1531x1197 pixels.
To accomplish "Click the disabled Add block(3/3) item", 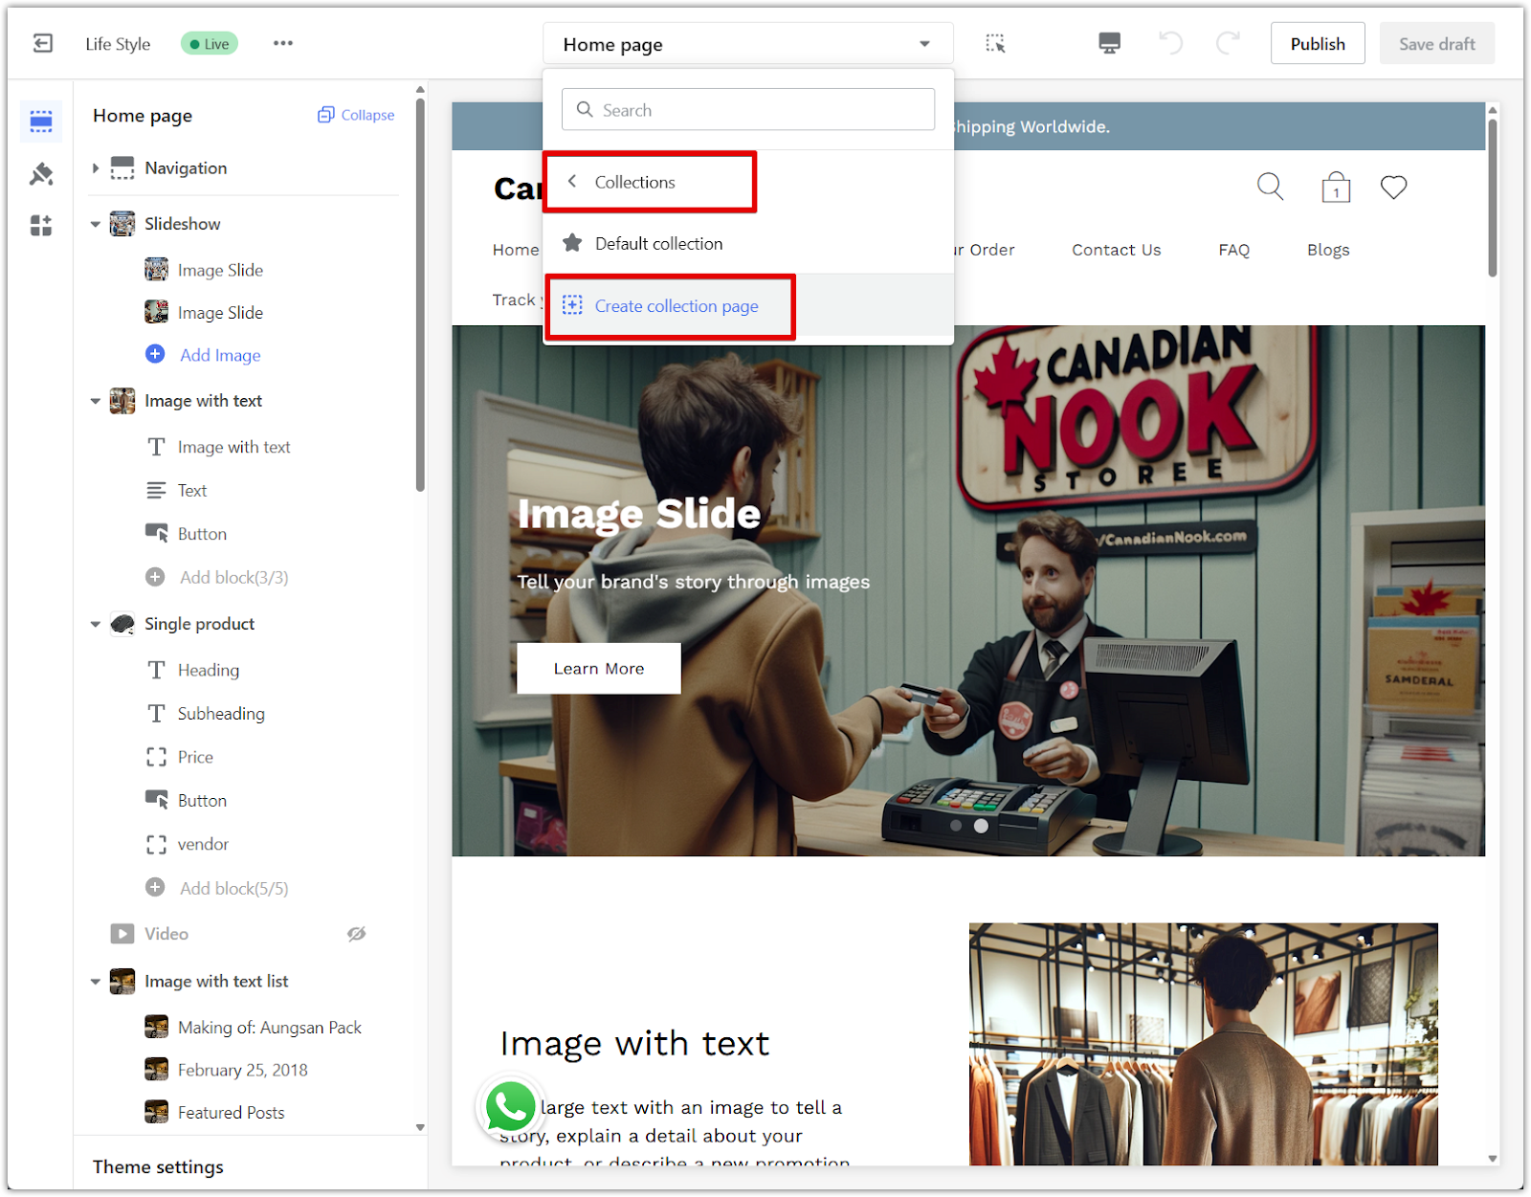I will tap(233, 577).
